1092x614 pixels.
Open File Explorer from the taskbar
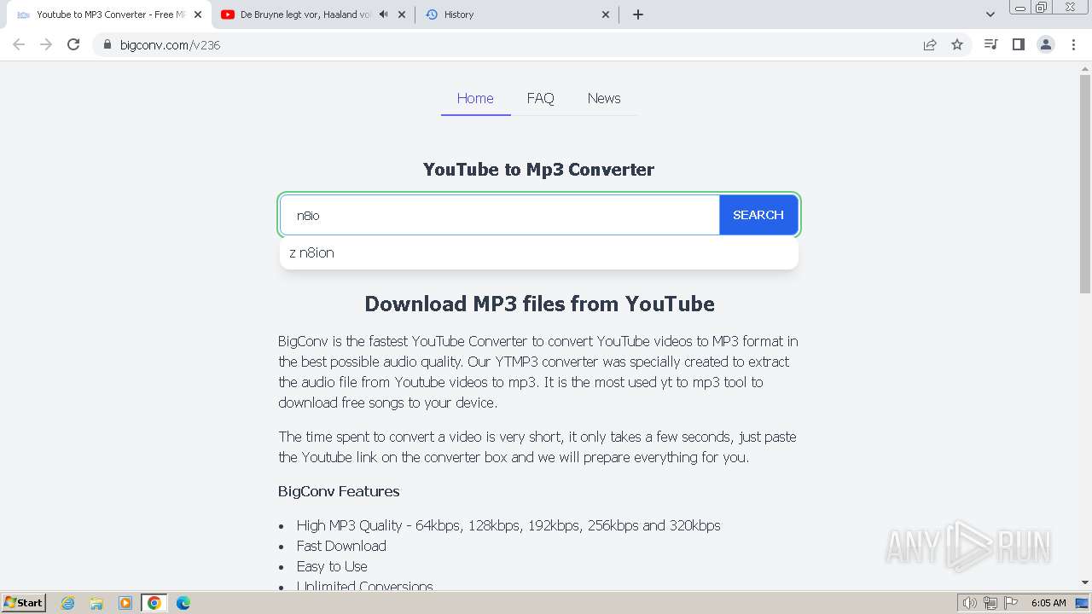[96, 603]
